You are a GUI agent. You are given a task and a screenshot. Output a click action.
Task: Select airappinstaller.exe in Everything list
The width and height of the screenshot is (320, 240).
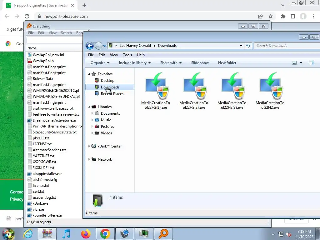pos(47,174)
